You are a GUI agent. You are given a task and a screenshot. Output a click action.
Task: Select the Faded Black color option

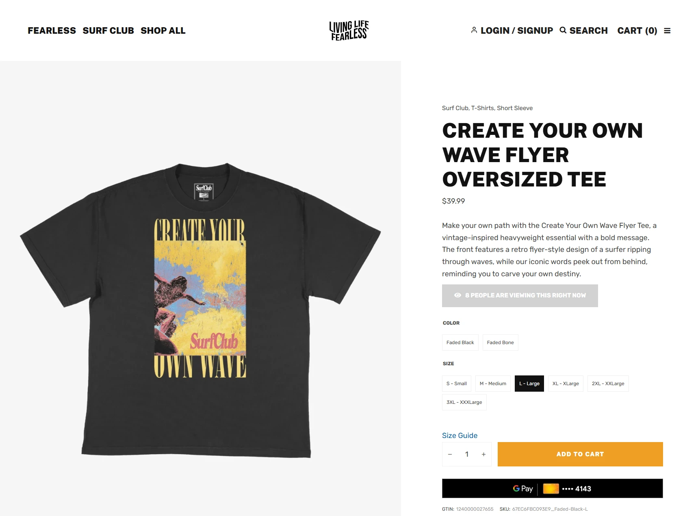pyautogui.click(x=460, y=343)
